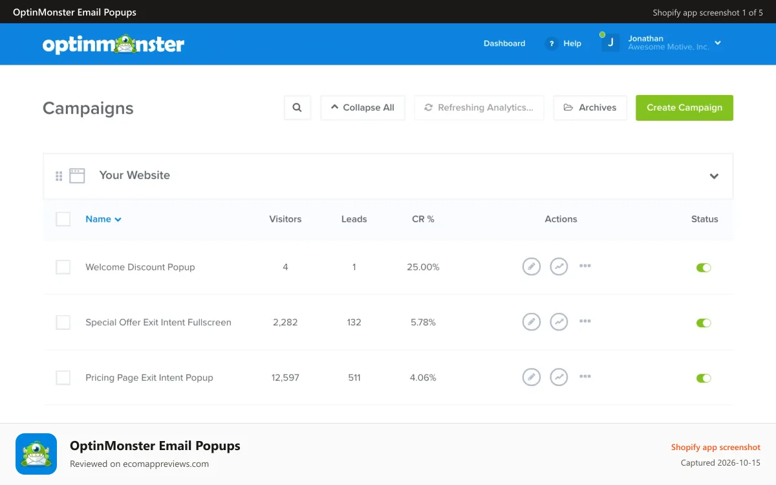776x485 pixels.
Task: Click the CR % column header
Action: click(423, 219)
